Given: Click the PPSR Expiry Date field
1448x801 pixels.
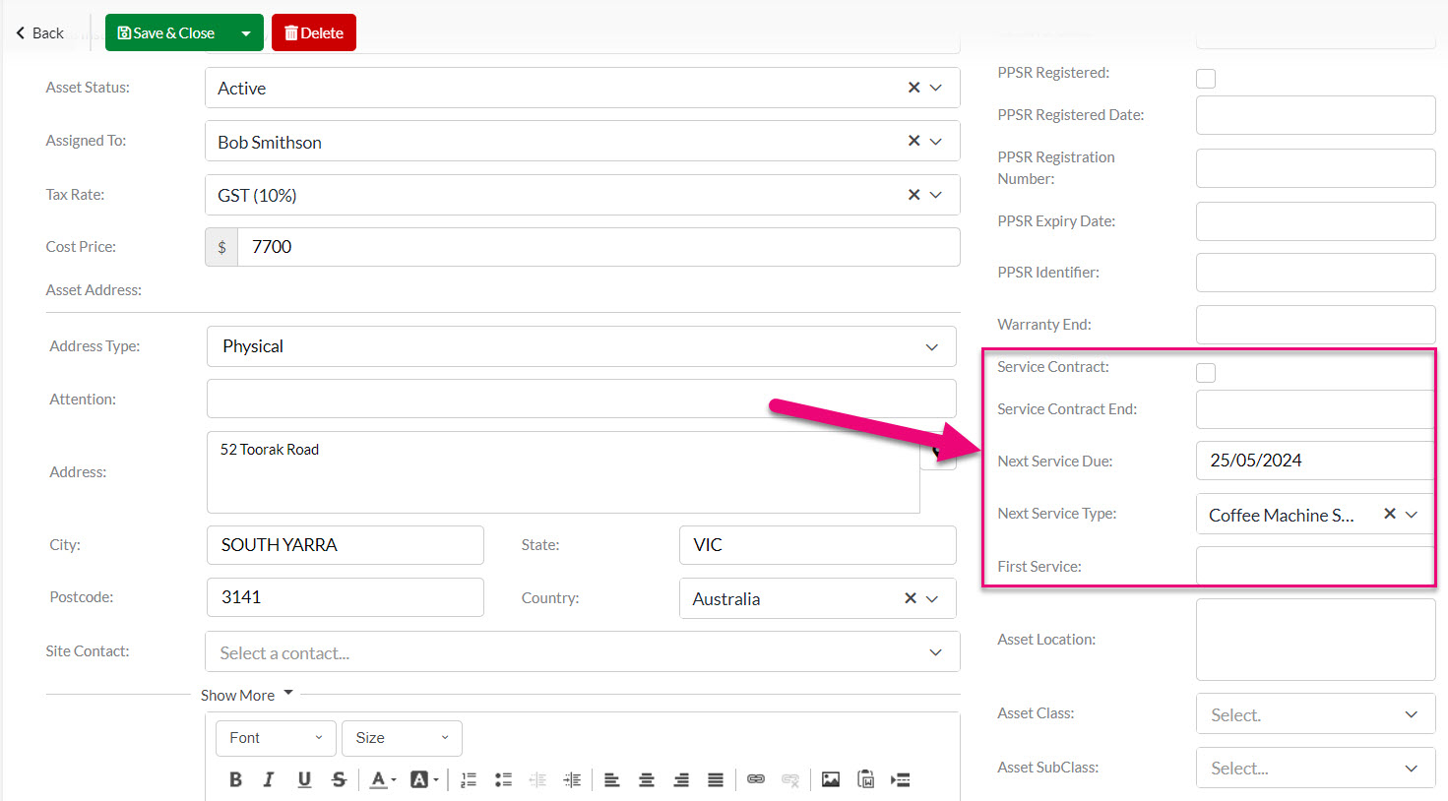Looking at the screenshot, I should pos(1316,221).
